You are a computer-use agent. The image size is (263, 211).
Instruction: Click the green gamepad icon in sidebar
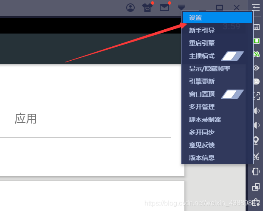pyautogui.click(x=256, y=54)
